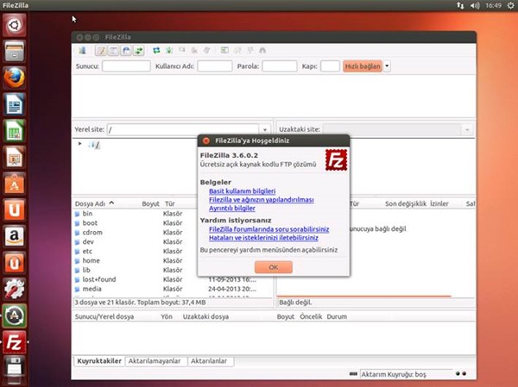The height and width of the screenshot is (387, 518).
Task: Open Ubuntu Software Center launcher icon
Action: (14, 184)
